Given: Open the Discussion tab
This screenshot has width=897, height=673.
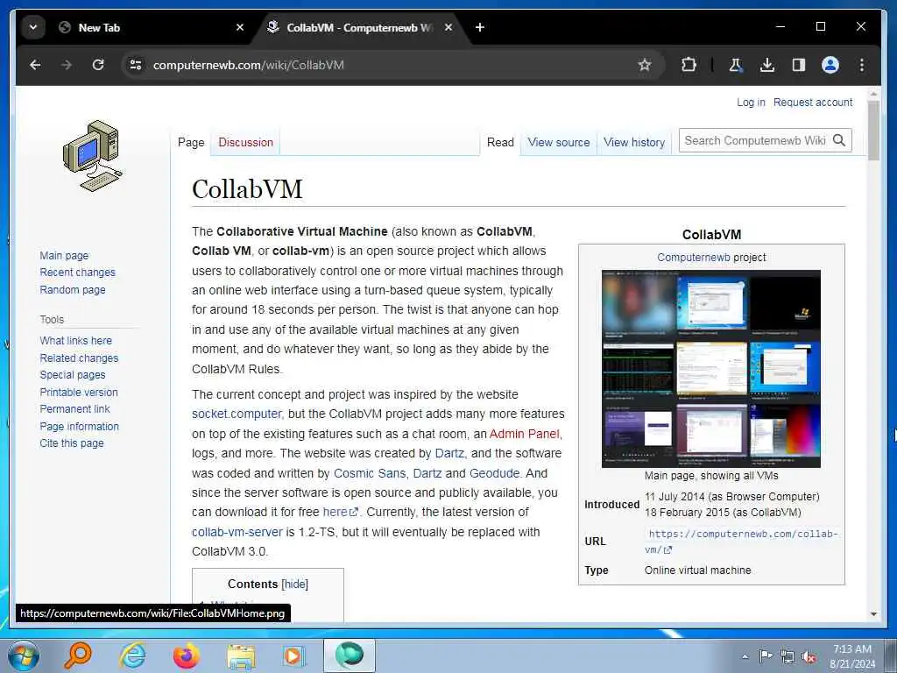Looking at the screenshot, I should coord(245,143).
